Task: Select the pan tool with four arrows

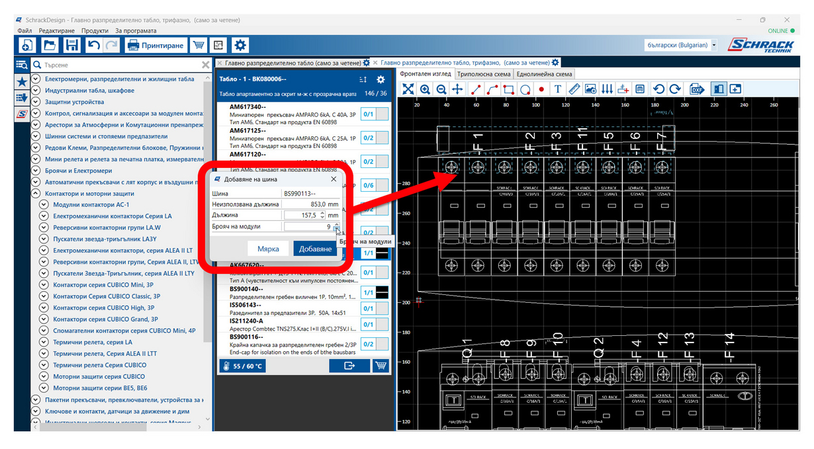Action: (x=457, y=89)
